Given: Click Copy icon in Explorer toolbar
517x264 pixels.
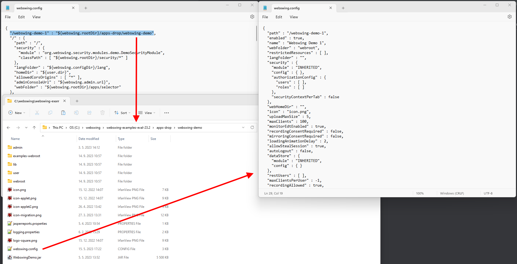Looking at the screenshot, I should pyautogui.click(x=50, y=113).
